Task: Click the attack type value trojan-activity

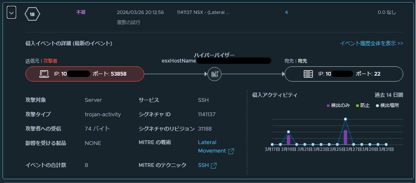Action: (x=103, y=114)
